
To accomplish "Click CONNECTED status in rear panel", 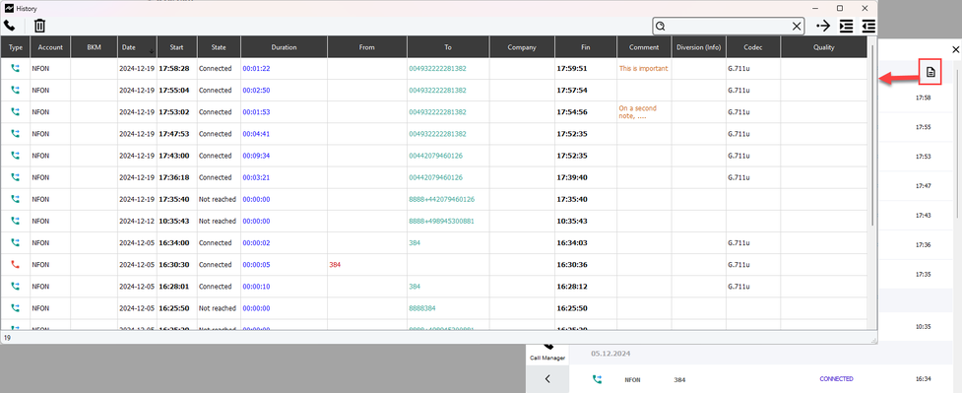I will tap(836, 379).
